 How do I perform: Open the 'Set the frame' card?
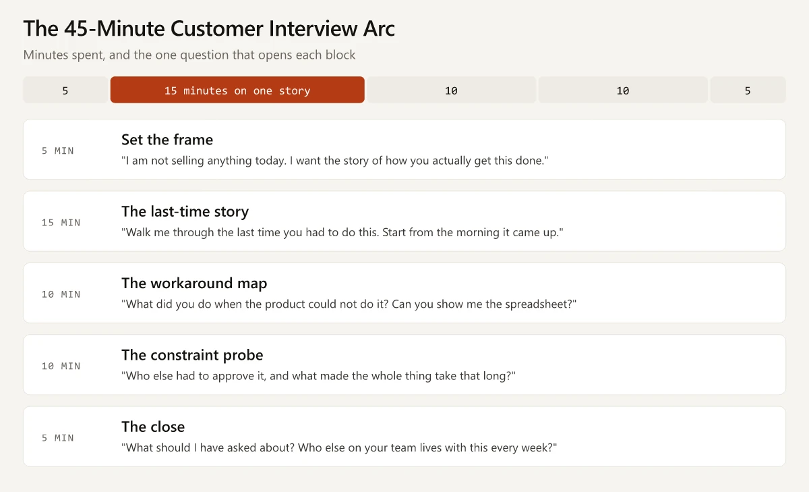pos(404,150)
